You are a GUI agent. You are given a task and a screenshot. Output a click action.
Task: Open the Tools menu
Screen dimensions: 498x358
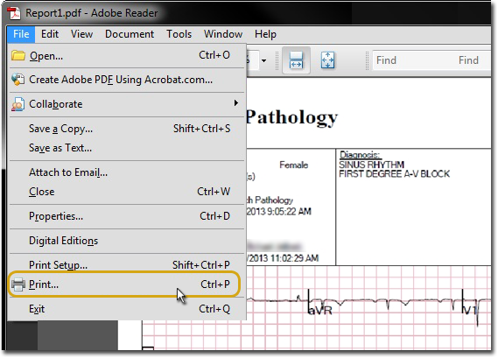[x=179, y=34]
